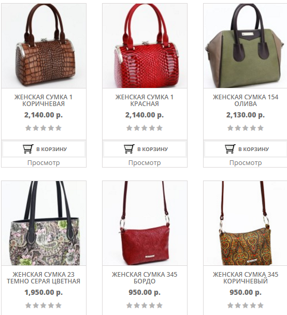
Task: Rate brown bag 1 with five stars
Action: tap(59, 128)
